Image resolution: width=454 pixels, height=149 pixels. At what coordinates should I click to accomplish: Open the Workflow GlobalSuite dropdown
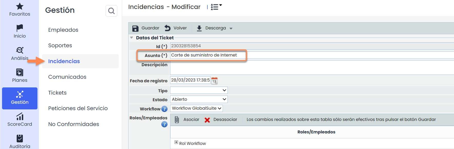(196, 108)
